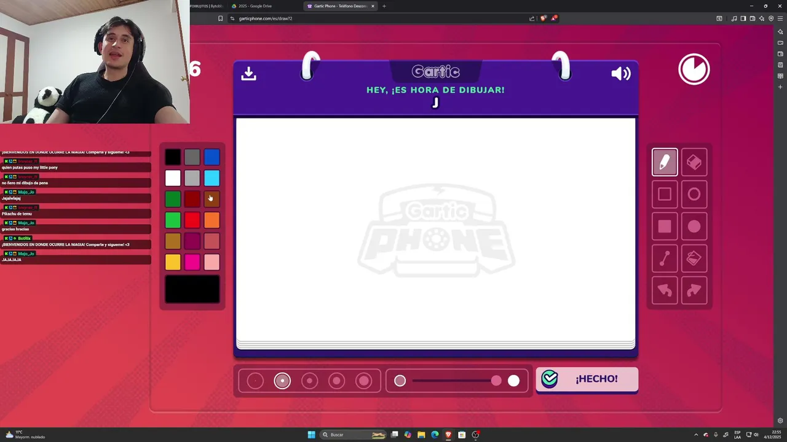Pick the hot pink color swatch
Screen dimensions: 787x442
tap(192, 262)
